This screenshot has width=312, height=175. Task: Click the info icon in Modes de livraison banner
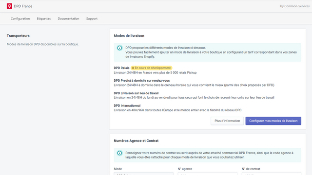119,48
